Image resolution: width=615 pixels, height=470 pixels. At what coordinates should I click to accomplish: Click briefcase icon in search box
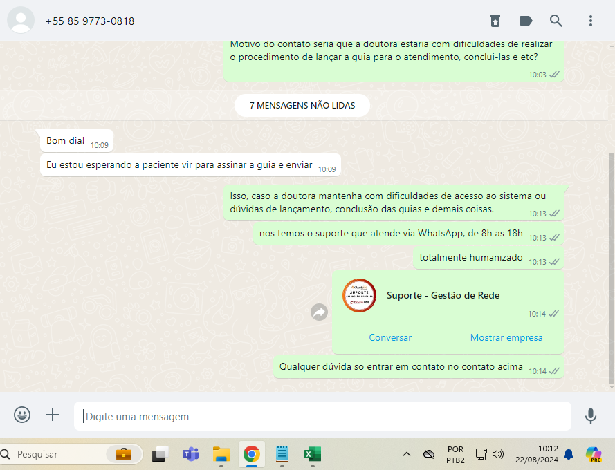(x=124, y=454)
